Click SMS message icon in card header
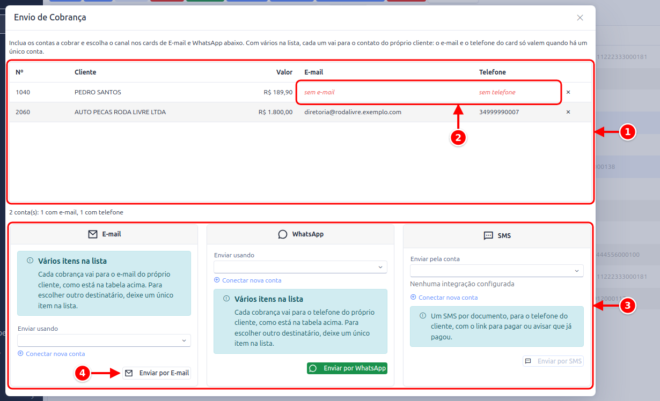 click(488, 235)
